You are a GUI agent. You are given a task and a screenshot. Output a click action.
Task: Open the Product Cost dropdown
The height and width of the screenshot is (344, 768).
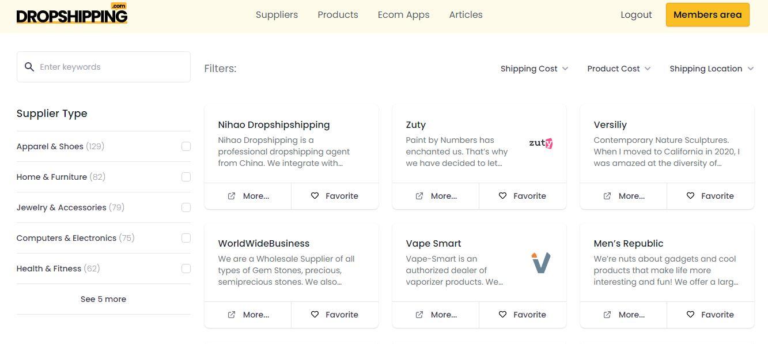click(619, 69)
